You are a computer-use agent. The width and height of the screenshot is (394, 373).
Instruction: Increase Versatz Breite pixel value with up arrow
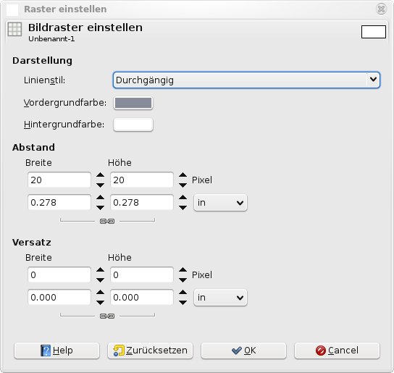click(100, 269)
